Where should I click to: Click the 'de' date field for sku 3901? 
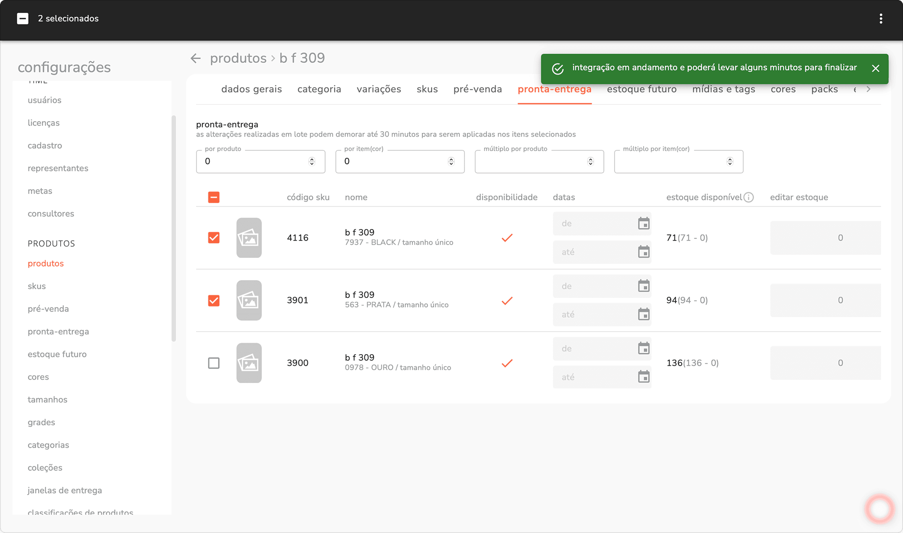coord(602,286)
